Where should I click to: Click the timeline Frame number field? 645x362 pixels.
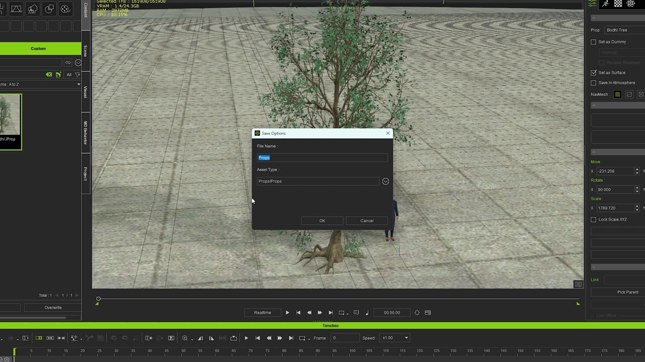(x=344, y=338)
